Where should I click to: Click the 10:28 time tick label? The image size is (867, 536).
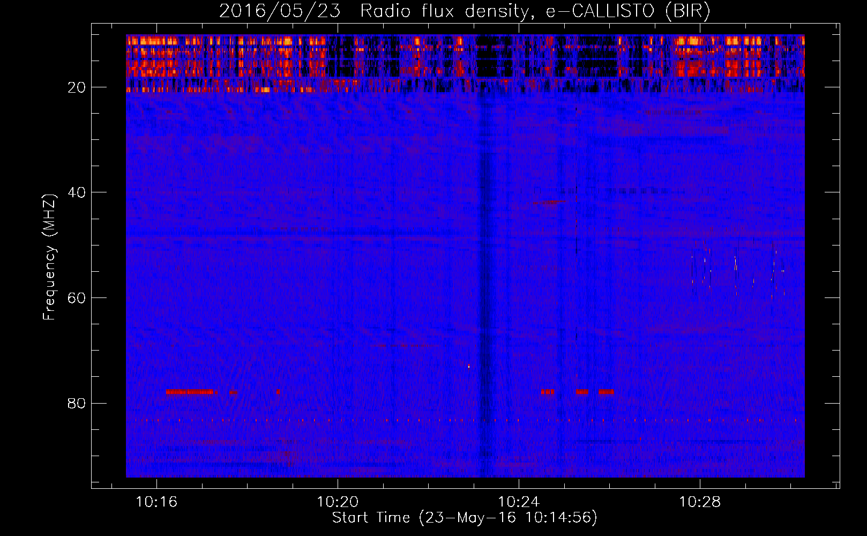tap(700, 502)
